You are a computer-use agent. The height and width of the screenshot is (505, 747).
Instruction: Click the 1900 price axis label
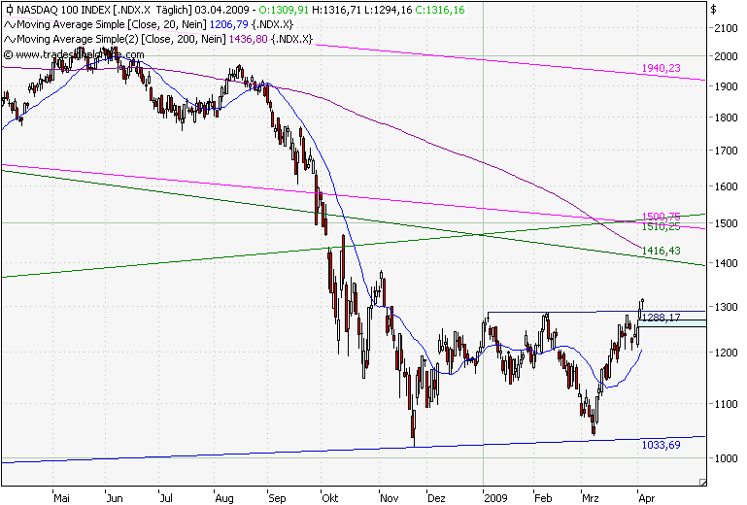[x=726, y=86]
